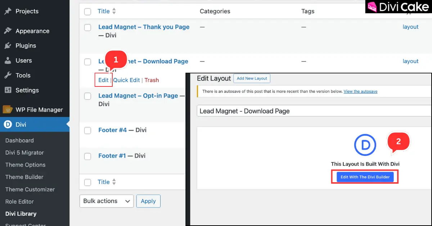Tick the select-all checkbox in table footer
Viewport: 432px width, 226px height.
(x=87, y=182)
